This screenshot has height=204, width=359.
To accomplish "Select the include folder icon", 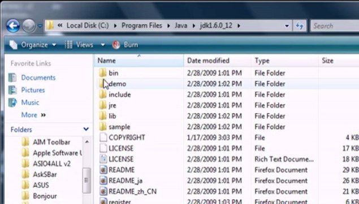I will pos(103,95).
